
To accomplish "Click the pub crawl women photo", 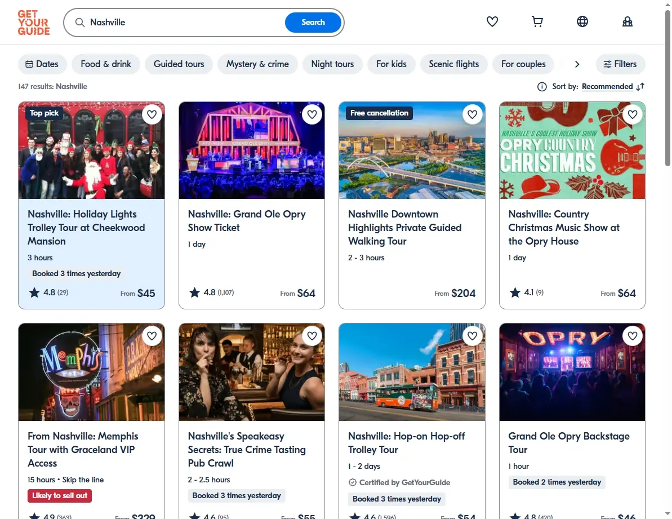I will click(x=252, y=372).
